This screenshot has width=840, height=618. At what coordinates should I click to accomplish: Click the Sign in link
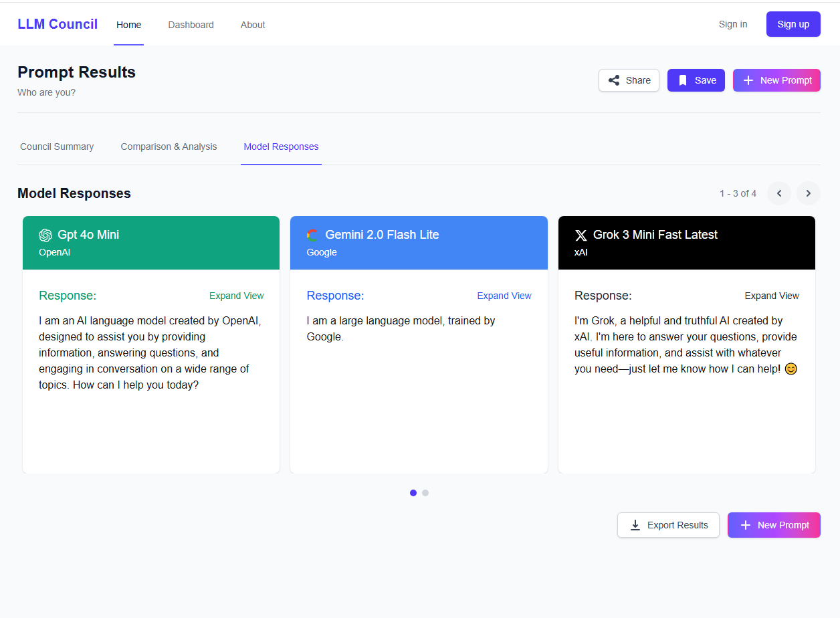coord(733,24)
